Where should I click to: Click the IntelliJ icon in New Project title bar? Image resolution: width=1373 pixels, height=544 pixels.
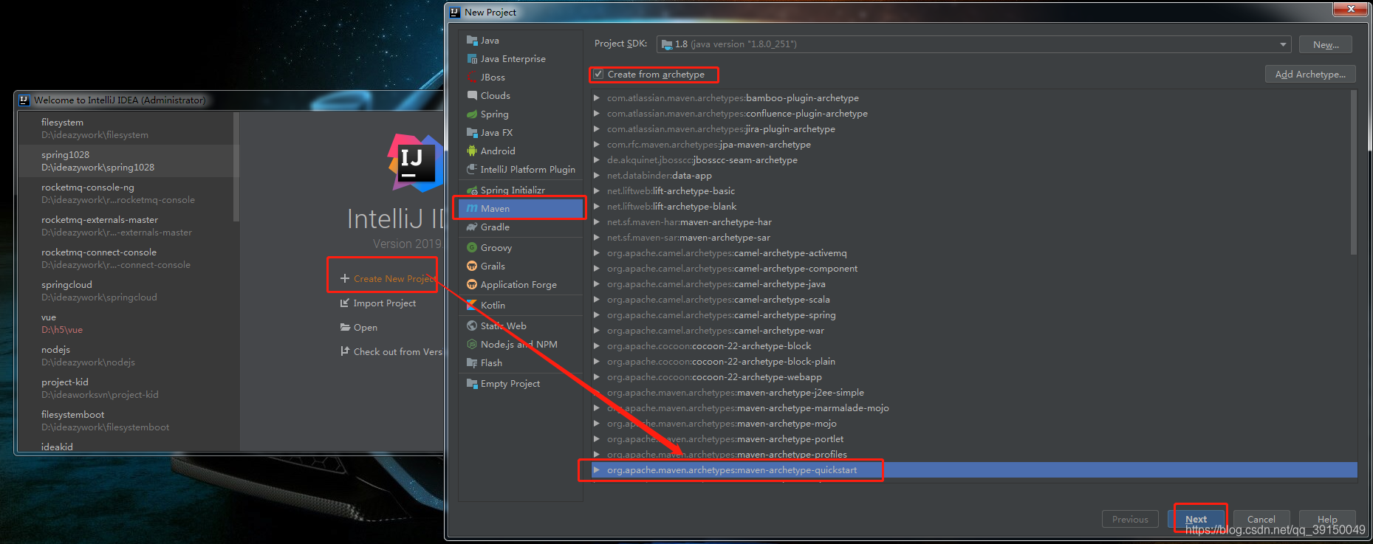click(x=455, y=13)
